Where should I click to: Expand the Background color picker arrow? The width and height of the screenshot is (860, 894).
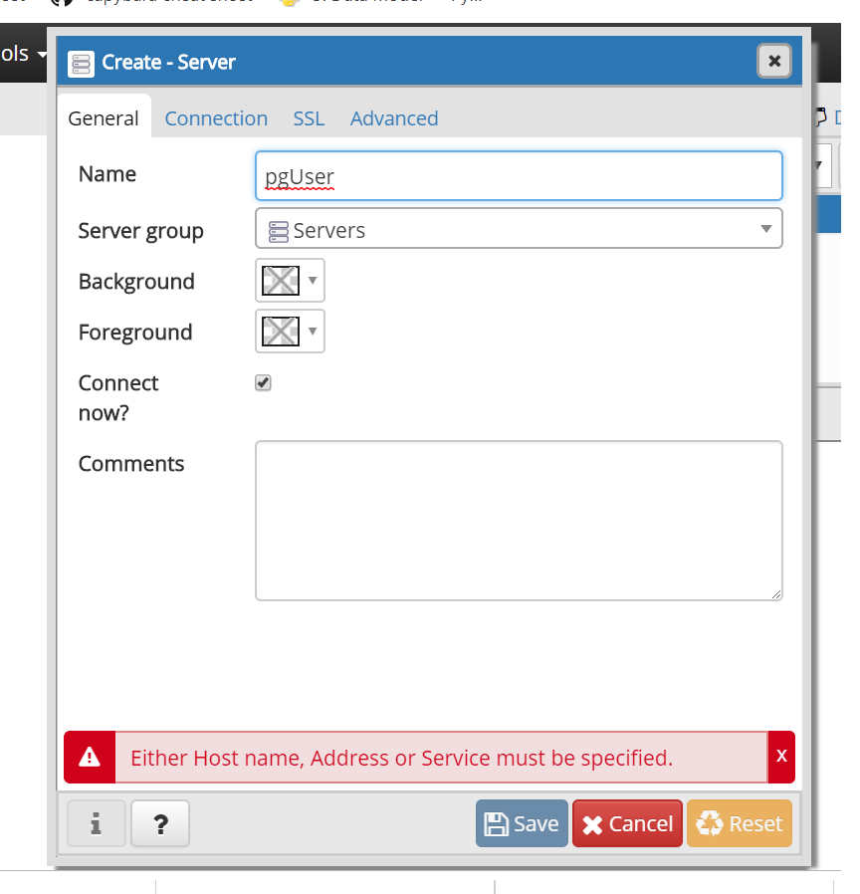pos(313,281)
